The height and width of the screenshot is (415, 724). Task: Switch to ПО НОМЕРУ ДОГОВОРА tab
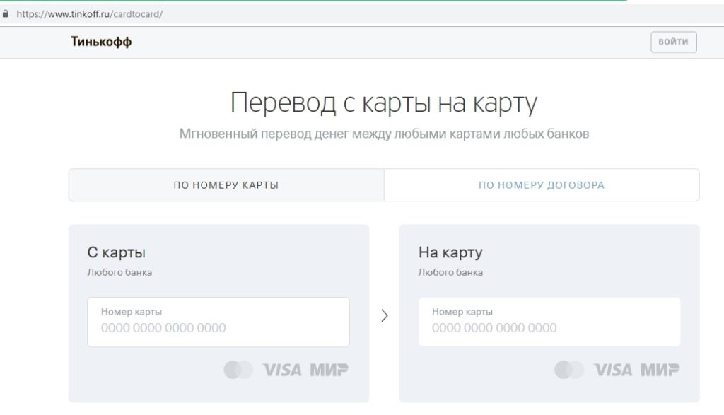(x=542, y=185)
